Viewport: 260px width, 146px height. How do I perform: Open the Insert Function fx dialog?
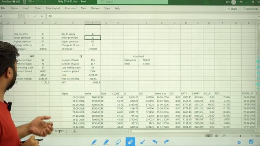click(42, 16)
